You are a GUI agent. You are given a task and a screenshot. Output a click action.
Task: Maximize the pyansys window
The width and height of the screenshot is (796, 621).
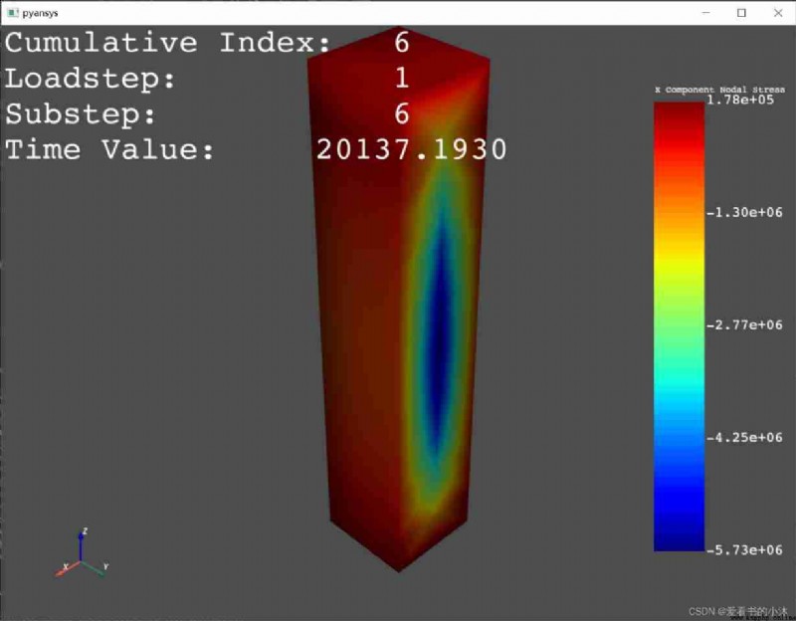coord(741,13)
